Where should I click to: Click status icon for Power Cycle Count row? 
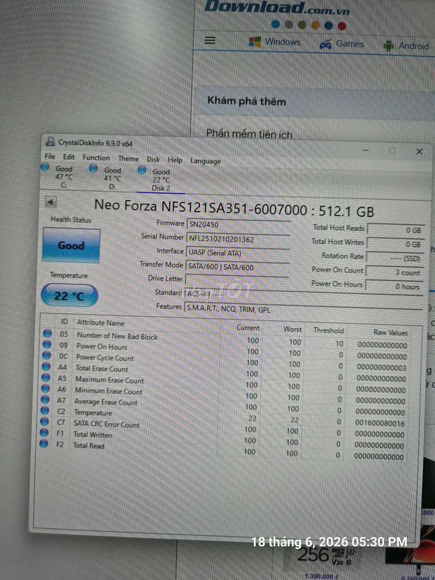click(x=46, y=356)
